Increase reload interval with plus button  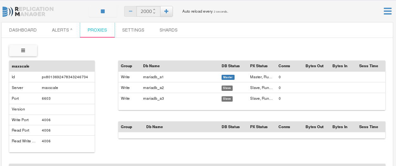tap(167, 11)
